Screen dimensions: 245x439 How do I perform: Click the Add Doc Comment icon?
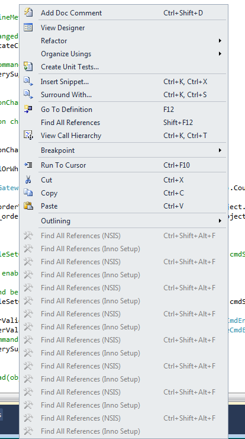28,12
